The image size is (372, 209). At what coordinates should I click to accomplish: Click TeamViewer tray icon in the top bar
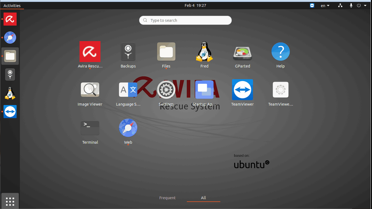click(312, 5)
